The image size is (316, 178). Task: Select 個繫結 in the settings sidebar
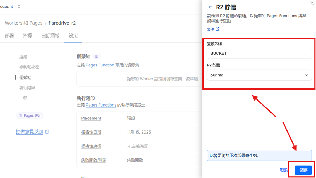click(25, 77)
